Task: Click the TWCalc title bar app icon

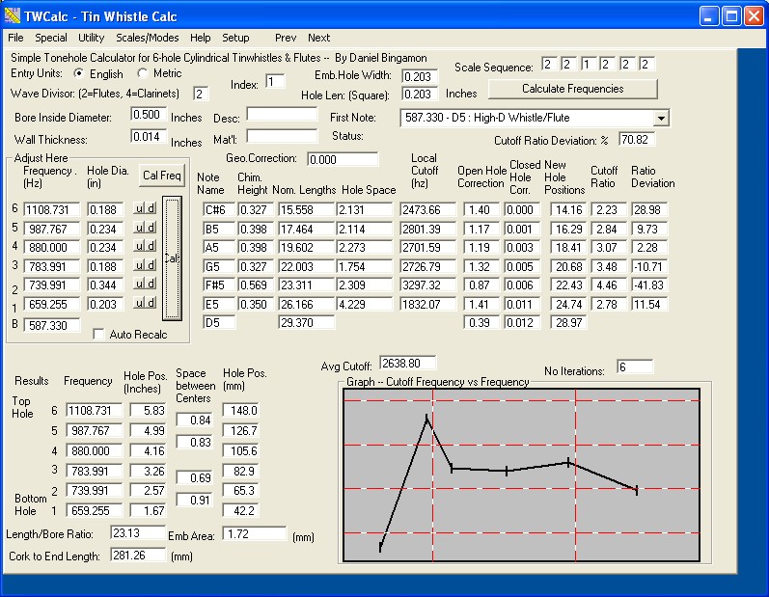Action: [13, 16]
